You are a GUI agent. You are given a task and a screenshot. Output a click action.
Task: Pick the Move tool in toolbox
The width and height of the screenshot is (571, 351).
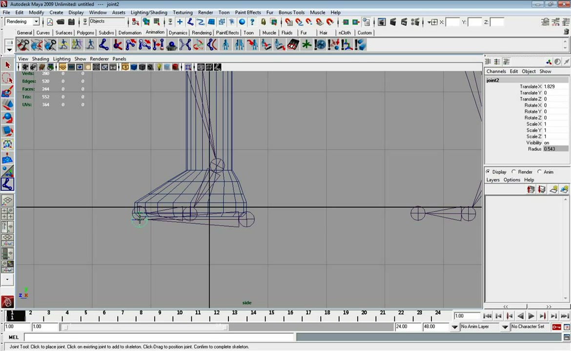(7, 105)
